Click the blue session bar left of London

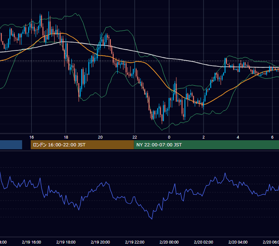tap(11, 145)
